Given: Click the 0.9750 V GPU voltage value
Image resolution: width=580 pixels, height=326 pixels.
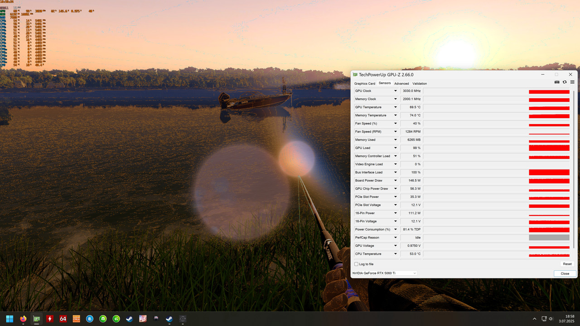Looking at the screenshot, I should tap(411, 246).
